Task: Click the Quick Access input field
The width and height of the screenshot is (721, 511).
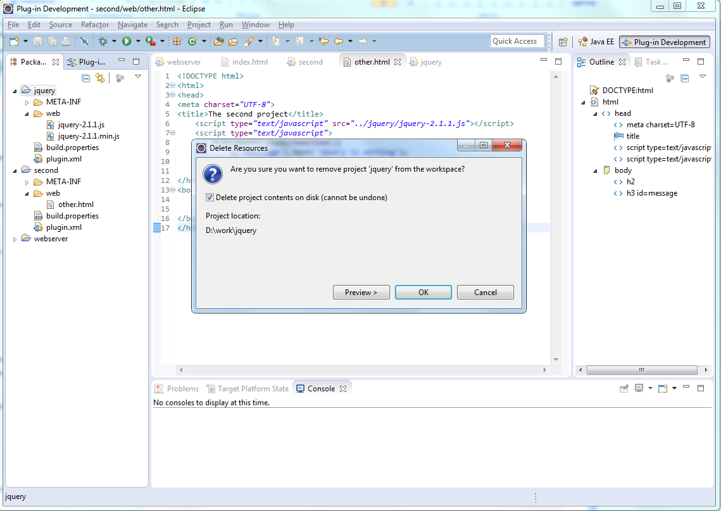Action: 517,41
